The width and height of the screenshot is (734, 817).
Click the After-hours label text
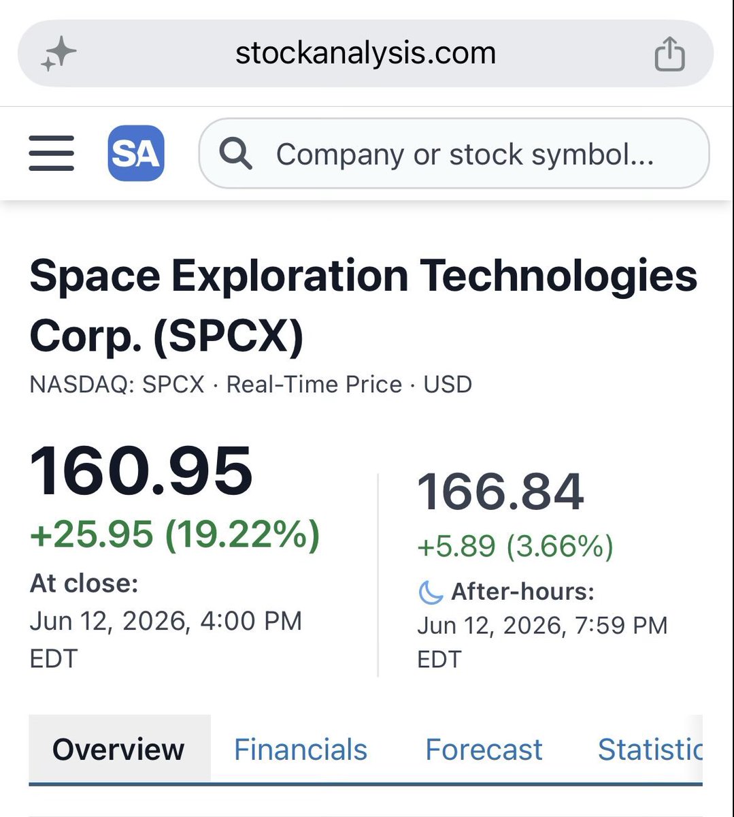(x=522, y=592)
